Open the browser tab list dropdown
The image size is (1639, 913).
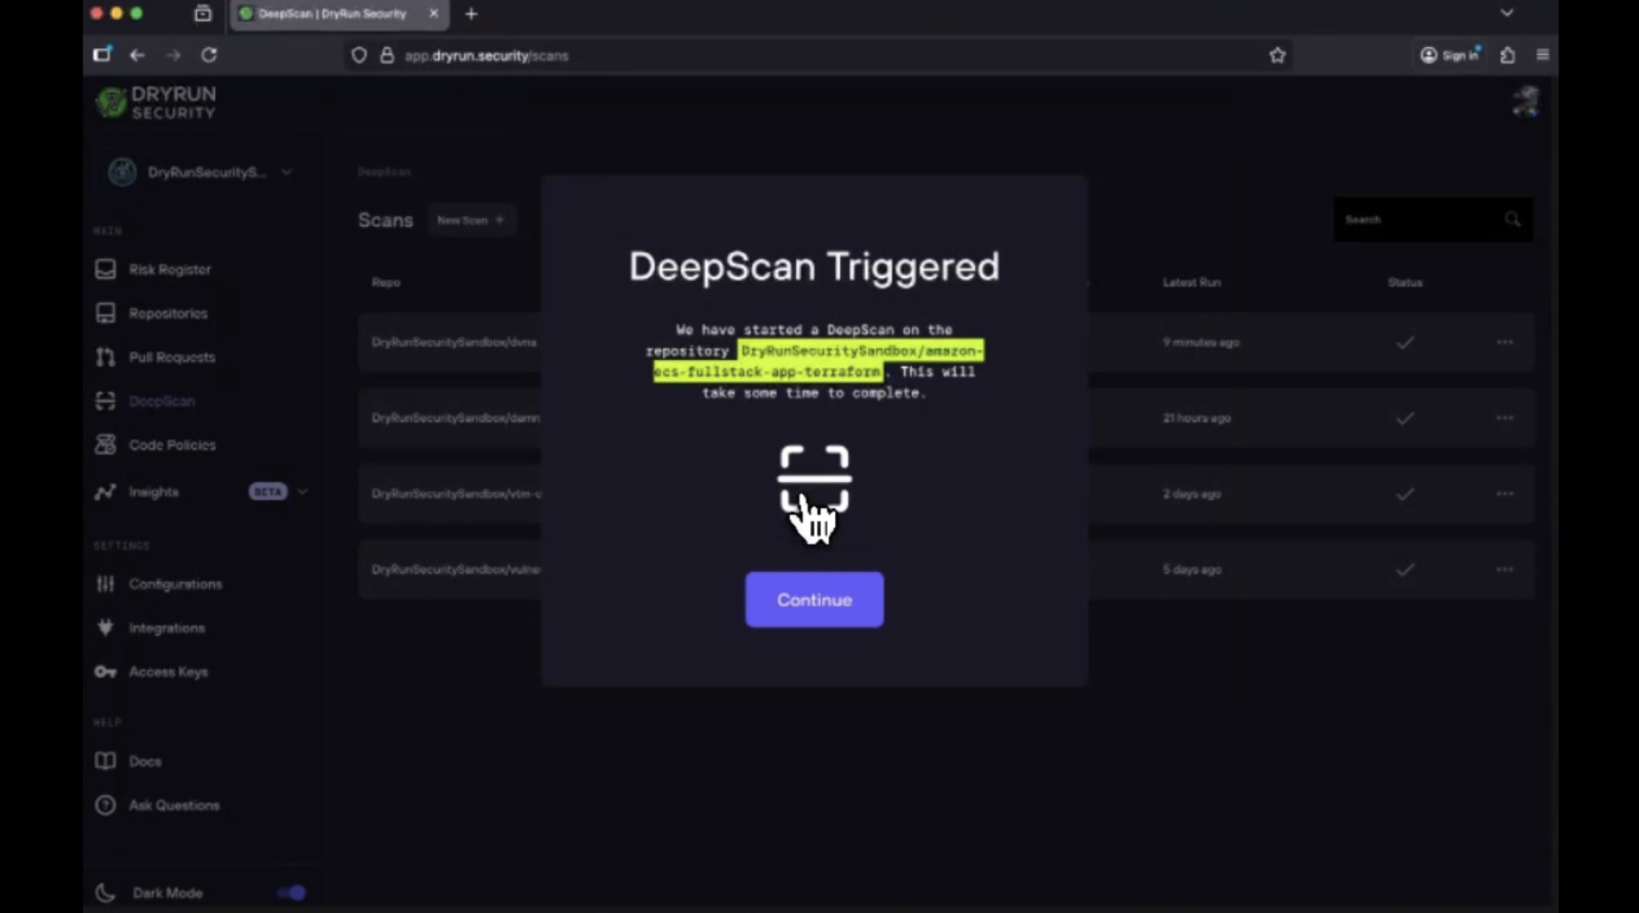point(1506,14)
